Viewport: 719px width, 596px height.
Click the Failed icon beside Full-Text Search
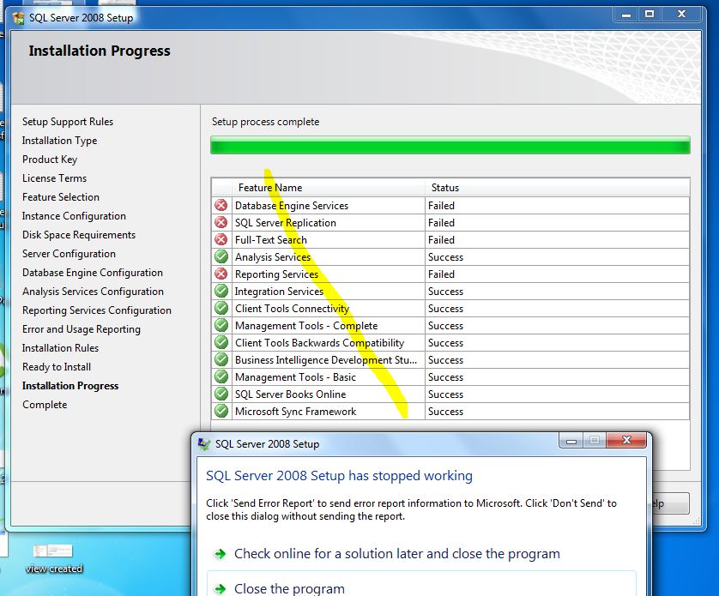(x=221, y=240)
